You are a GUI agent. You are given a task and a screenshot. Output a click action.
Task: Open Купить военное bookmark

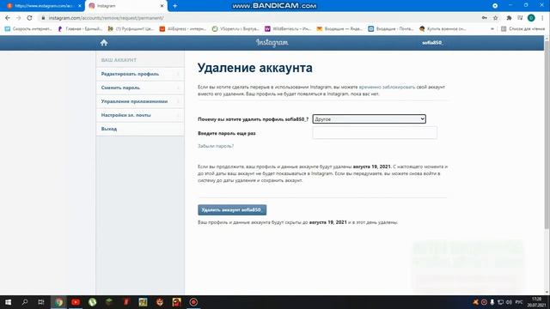[443, 28]
